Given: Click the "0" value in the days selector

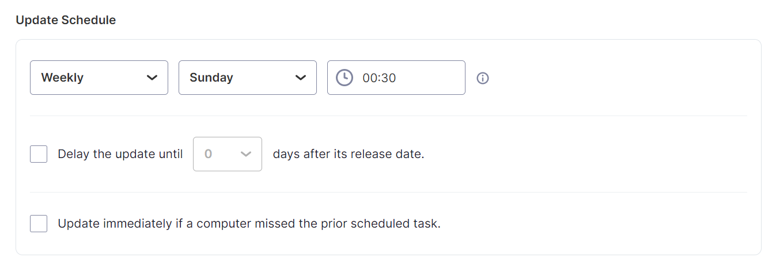Looking at the screenshot, I should click(209, 154).
